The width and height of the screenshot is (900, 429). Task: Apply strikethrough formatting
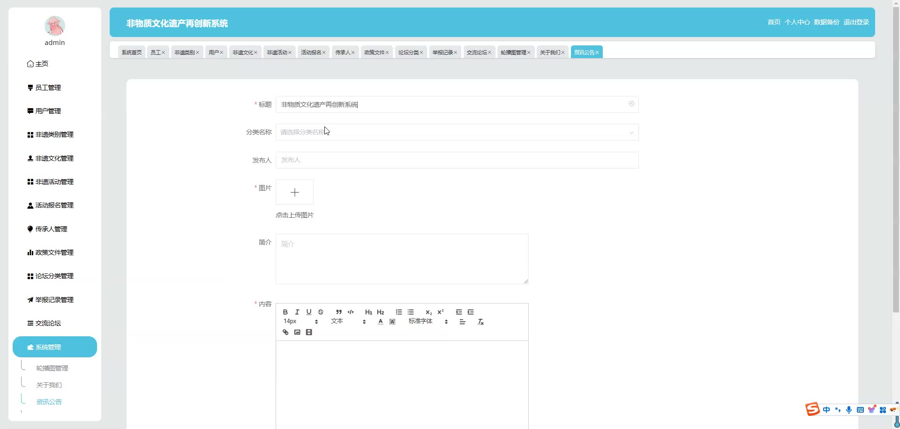[x=321, y=312]
